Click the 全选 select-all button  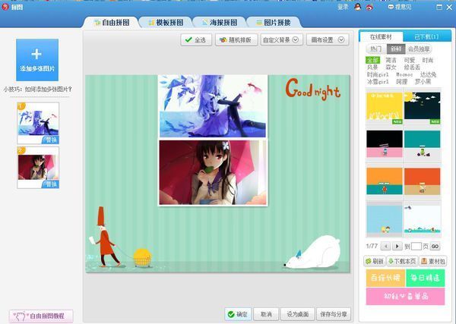point(196,39)
